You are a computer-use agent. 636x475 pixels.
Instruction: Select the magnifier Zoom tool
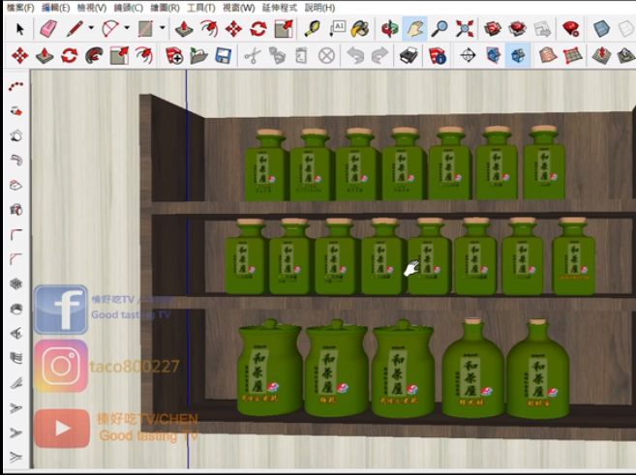[439, 29]
